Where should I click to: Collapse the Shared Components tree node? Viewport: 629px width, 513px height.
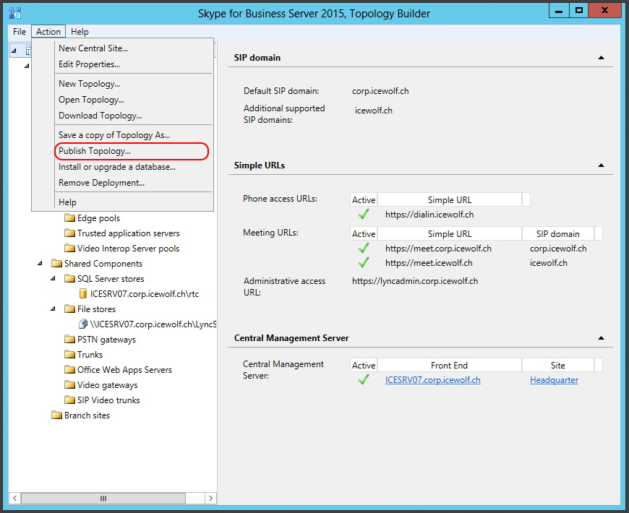pos(40,263)
